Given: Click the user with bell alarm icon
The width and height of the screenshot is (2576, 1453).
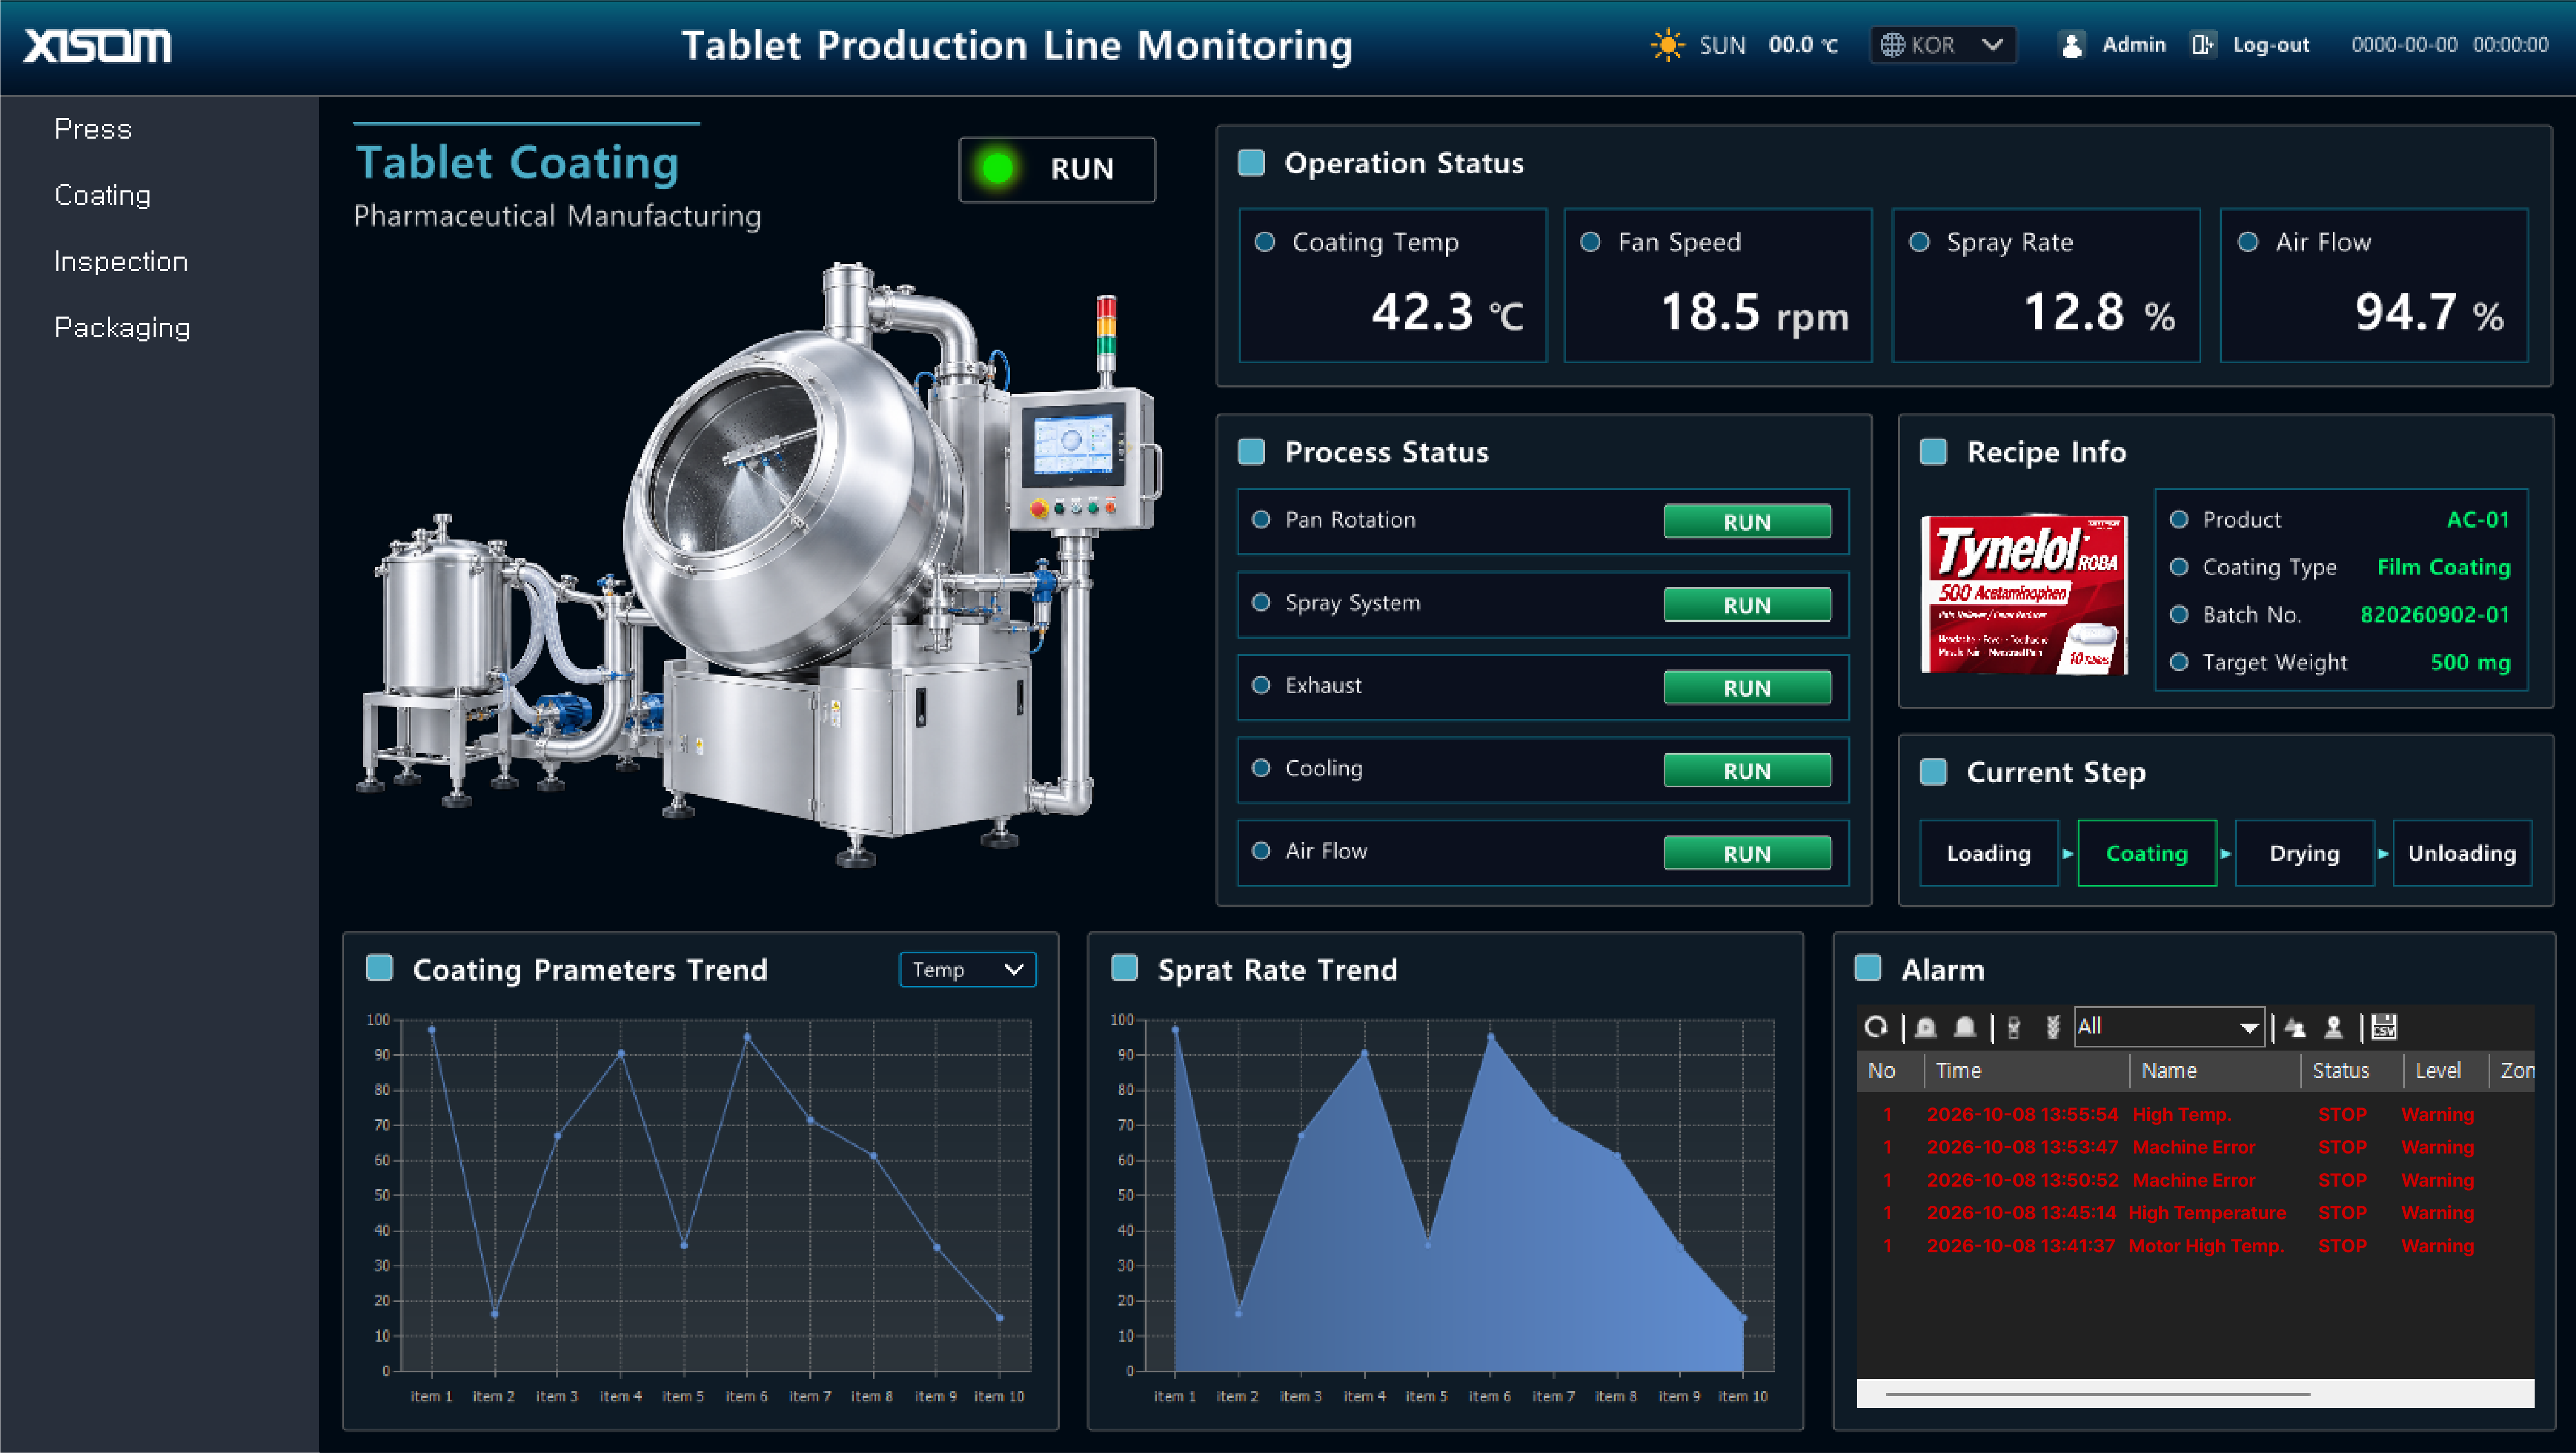Looking at the screenshot, I should pyautogui.click(x=2295, y=1027).
